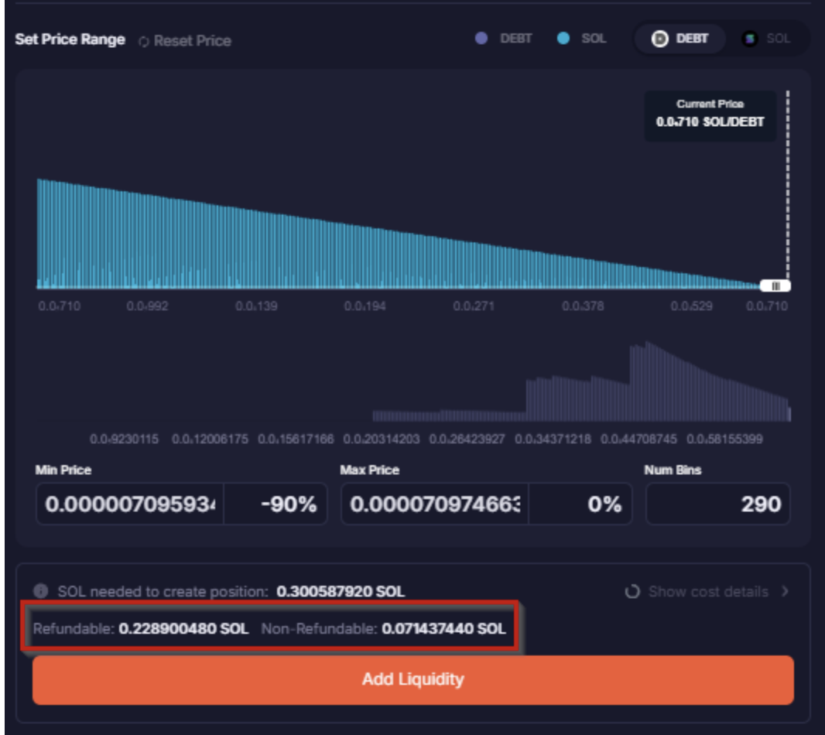Click the Max Price 0% percentage field
This screenshot has width=825, height=735.
point(580,504)
